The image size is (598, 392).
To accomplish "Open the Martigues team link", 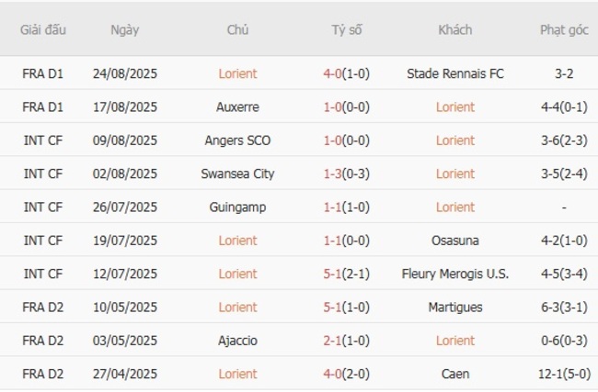I will pyautogui.click(x=455, y=308).
